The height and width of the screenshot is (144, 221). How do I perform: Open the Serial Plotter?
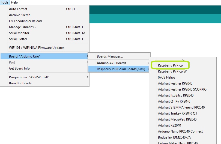tap(18, 39)
